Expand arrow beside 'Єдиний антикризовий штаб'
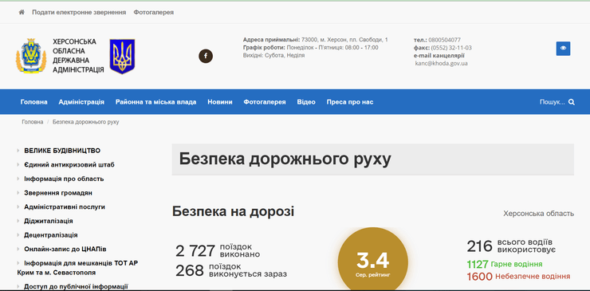 tap(18, 165)
